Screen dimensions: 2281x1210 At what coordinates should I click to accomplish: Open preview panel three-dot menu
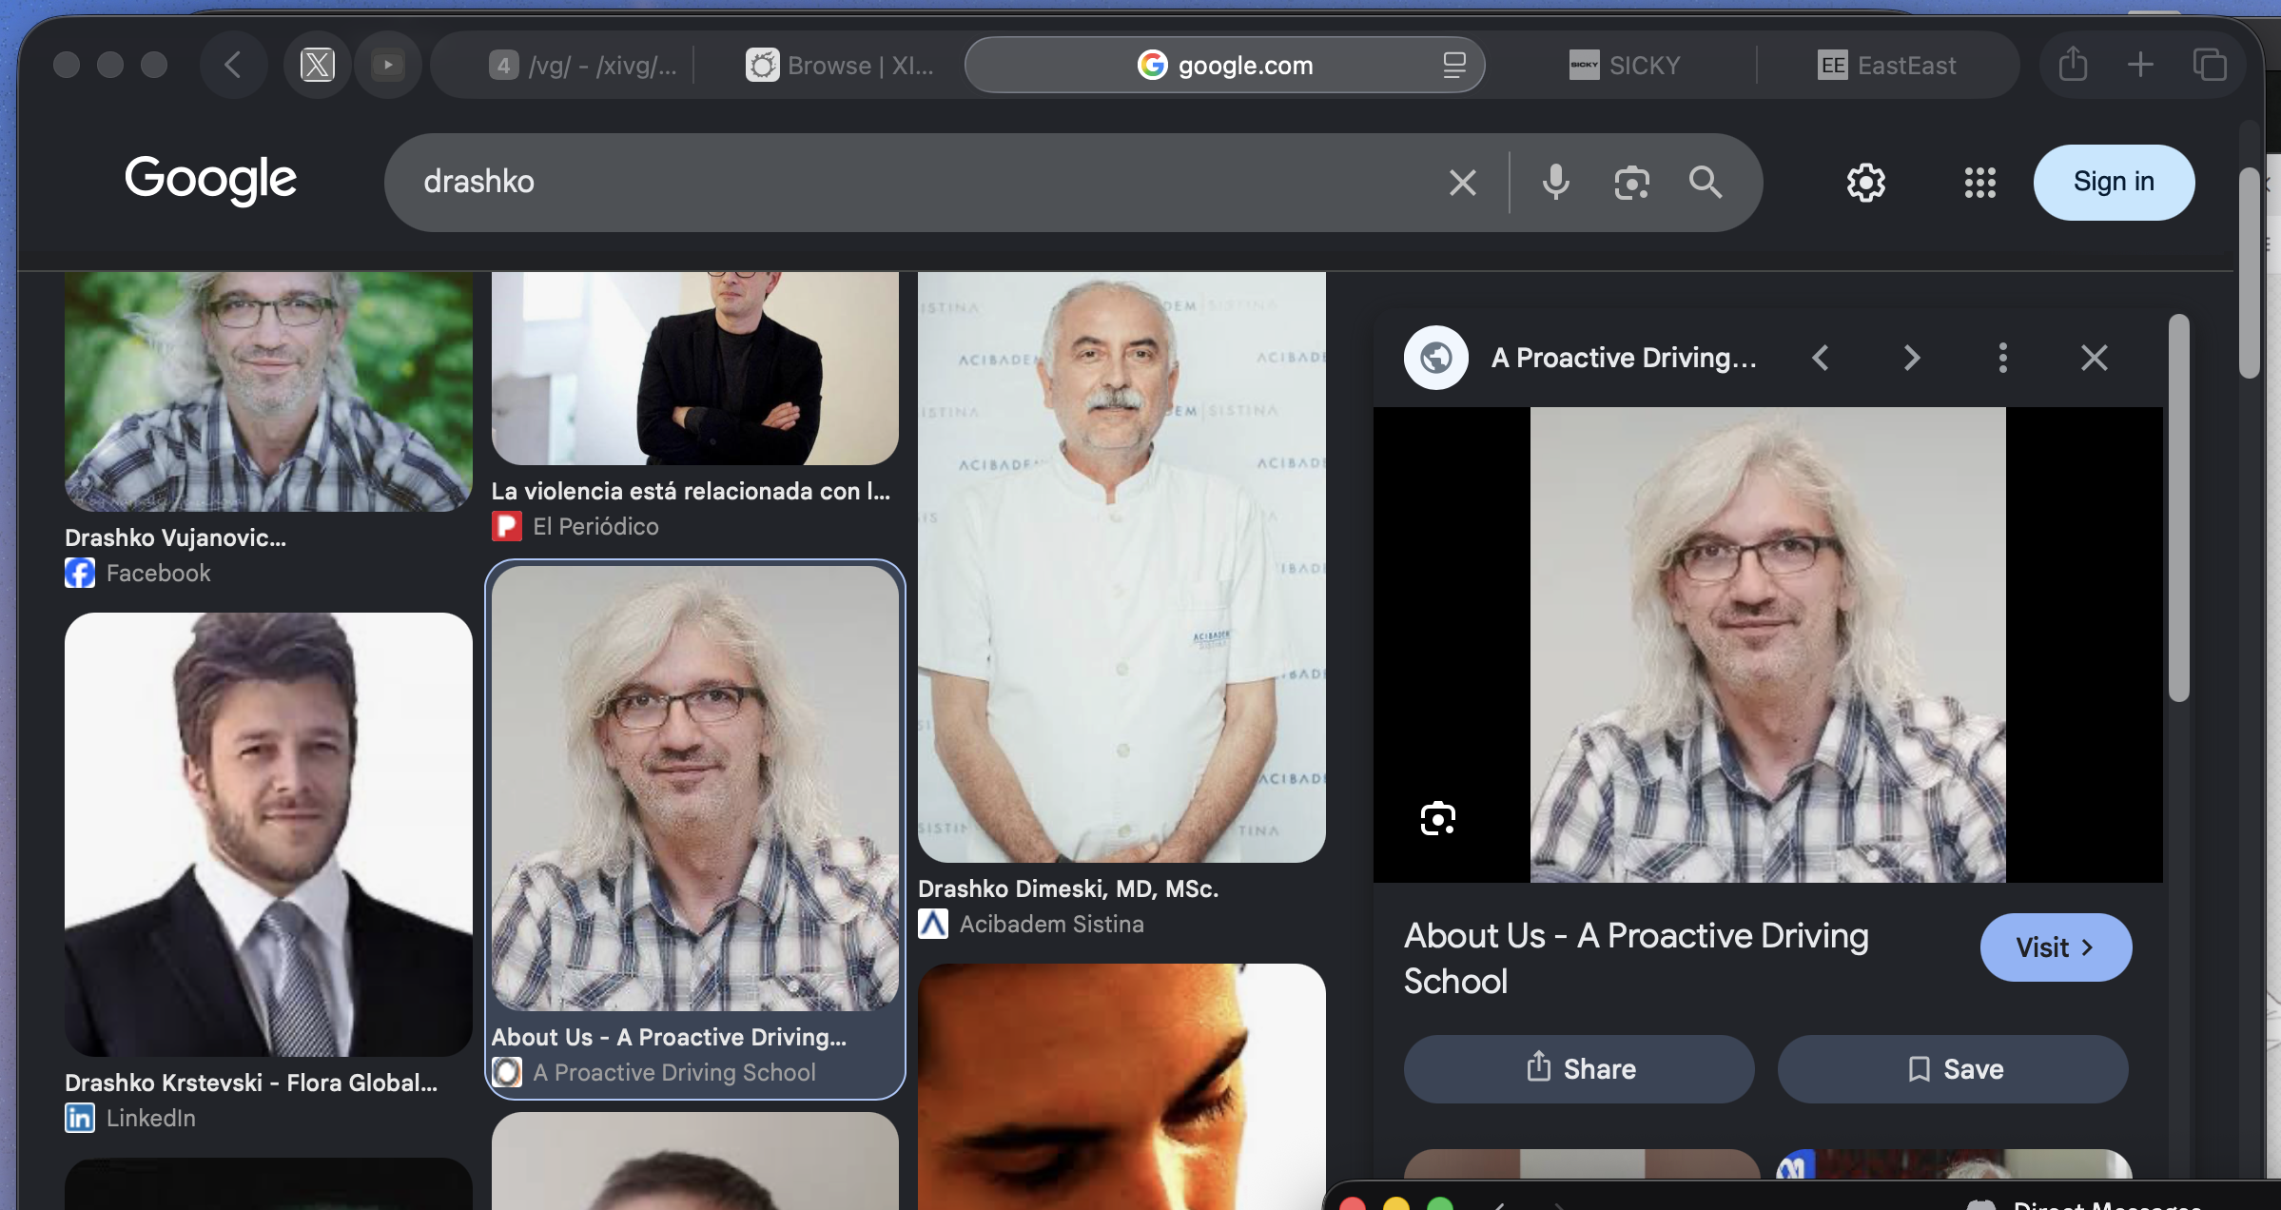point(2003,358)
